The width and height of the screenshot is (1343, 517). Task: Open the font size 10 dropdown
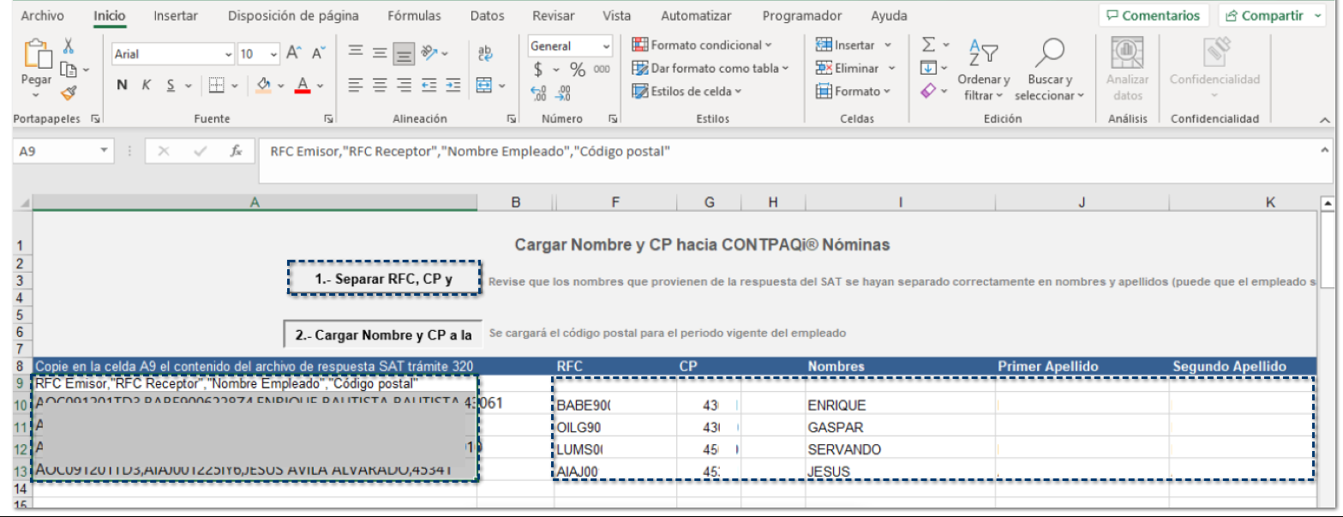(273, 54)
